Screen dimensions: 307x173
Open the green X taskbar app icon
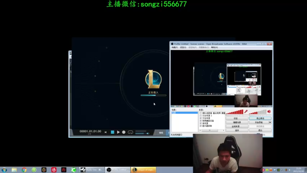74,170
